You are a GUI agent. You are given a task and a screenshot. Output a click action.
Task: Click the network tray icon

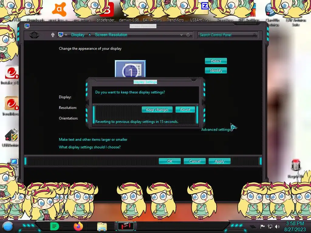pos(270,226)
